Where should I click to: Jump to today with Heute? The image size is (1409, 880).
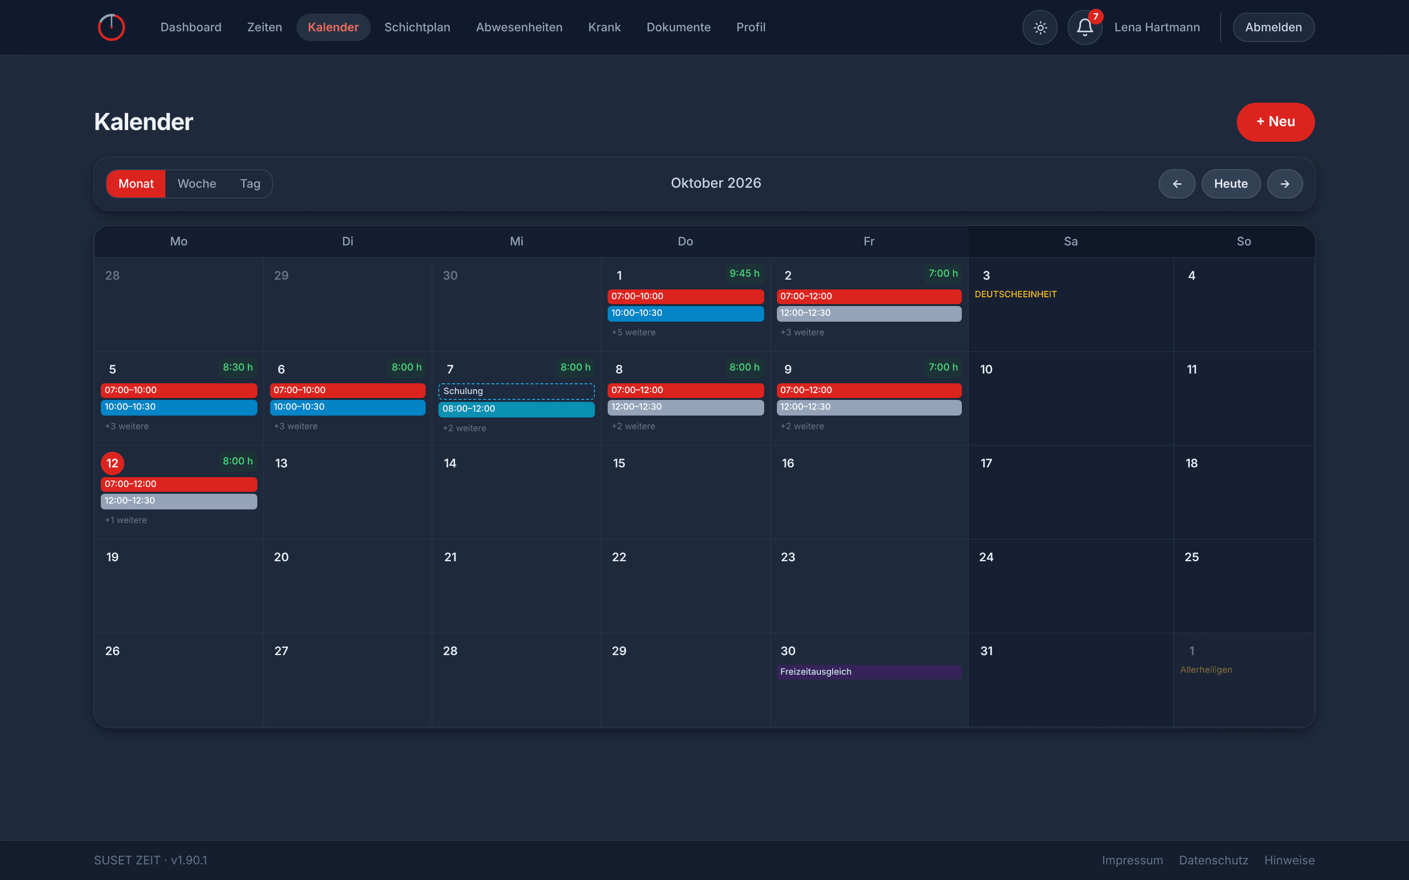tap(1231, 184)
